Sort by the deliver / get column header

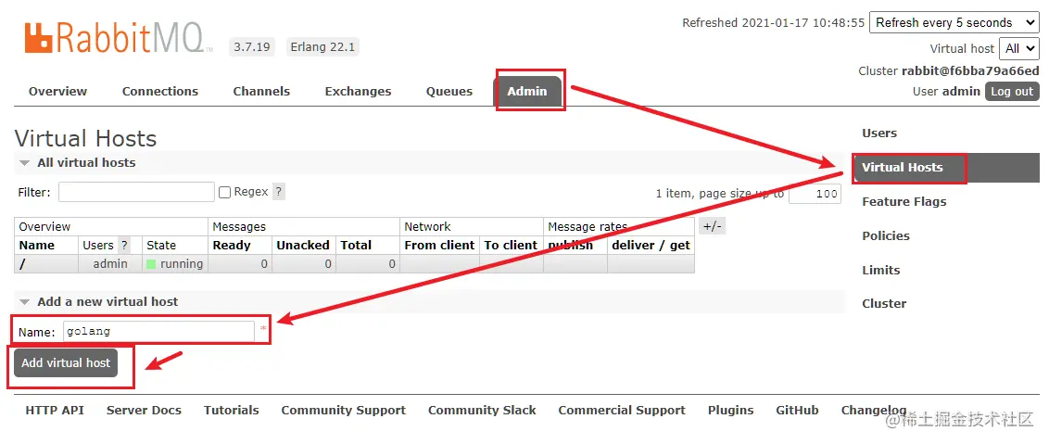click(651, 245)
